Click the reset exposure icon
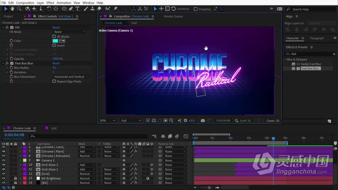338x190 pixels. (185, 121)
